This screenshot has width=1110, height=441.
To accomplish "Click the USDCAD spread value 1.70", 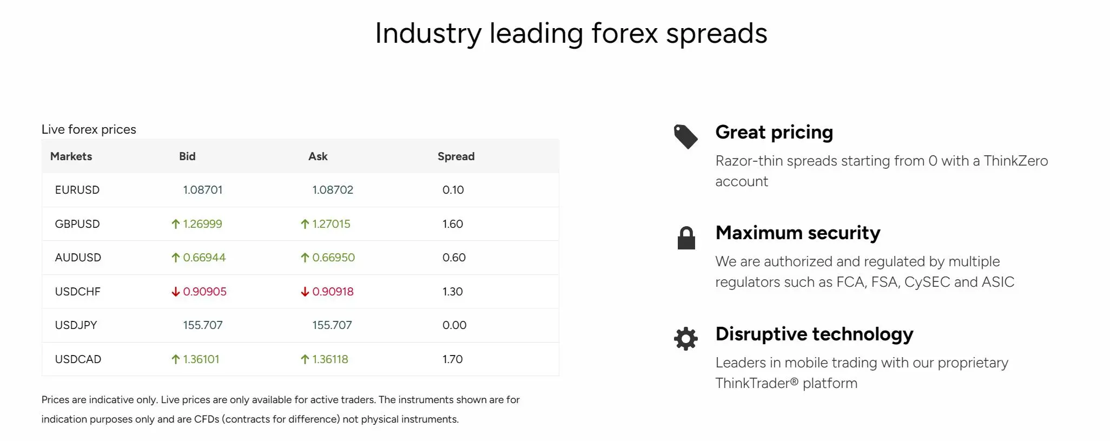I will (x=453, y=359).
